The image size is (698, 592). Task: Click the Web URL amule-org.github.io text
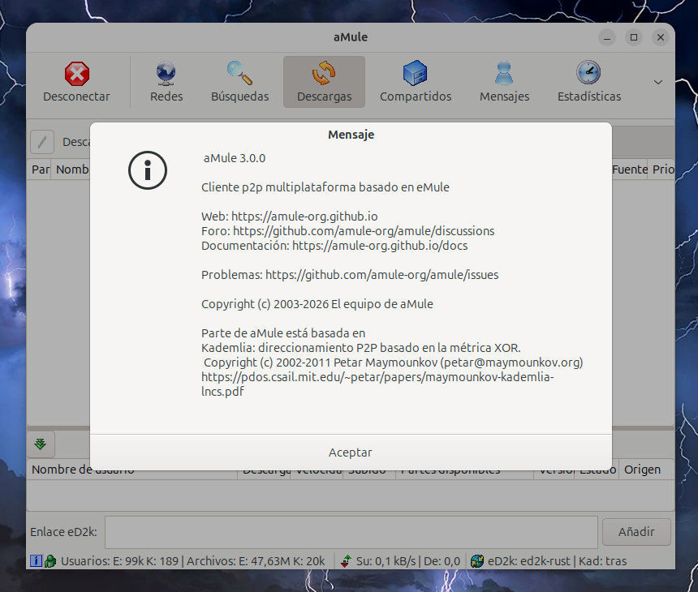pos(304,217)
